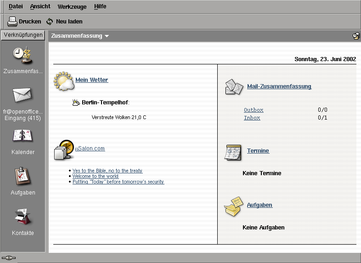This screenshot has height=263, width=361.
Task: Open the Werkzeuge menu
Action: click(x=72, y=7)
